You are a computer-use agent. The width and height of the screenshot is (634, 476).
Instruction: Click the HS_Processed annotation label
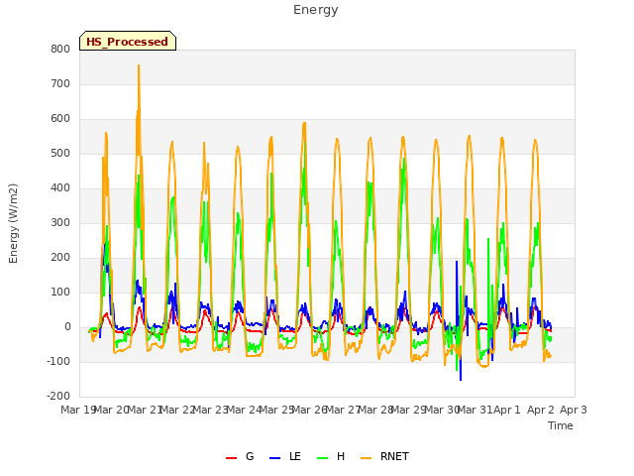point(128,41)
